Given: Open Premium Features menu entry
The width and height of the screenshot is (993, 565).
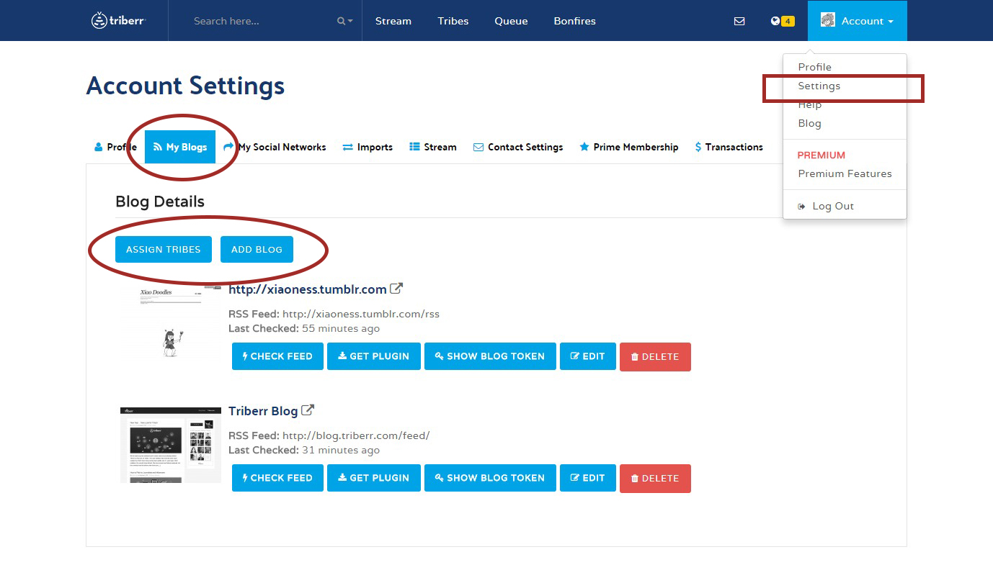Looking at the screenshot, I should 845,173.
